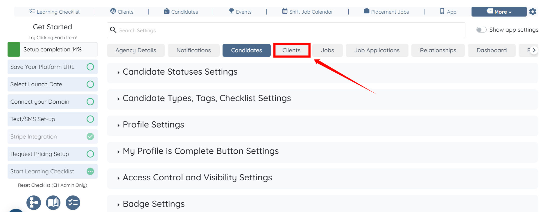Check the Save Your Platform URL circle
The width and height of the screenshot is (552, 212).
click(x=90, y=67)
